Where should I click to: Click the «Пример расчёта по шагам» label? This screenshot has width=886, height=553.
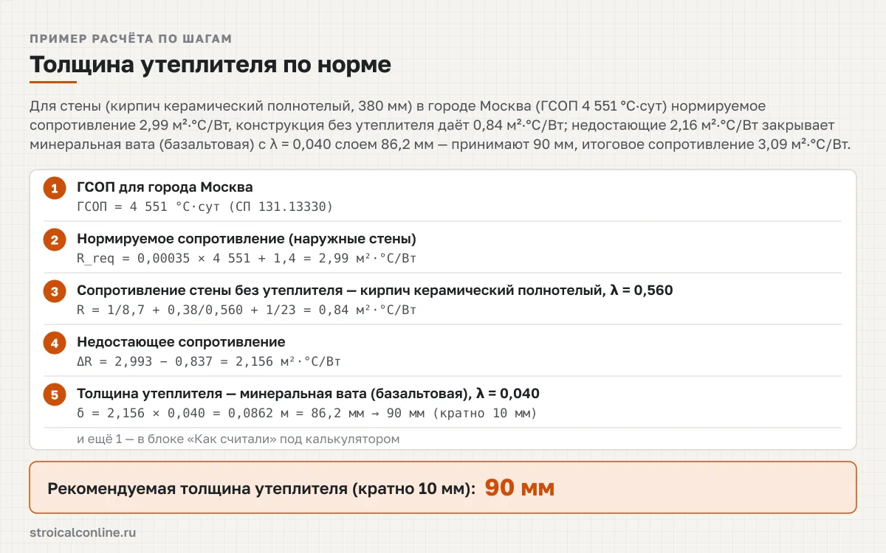pos(131,38)
